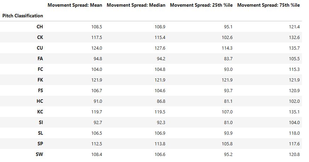Viewport: 309px width, 162px height.
Task: Select the SL row label
Action: tap(40, 133)
